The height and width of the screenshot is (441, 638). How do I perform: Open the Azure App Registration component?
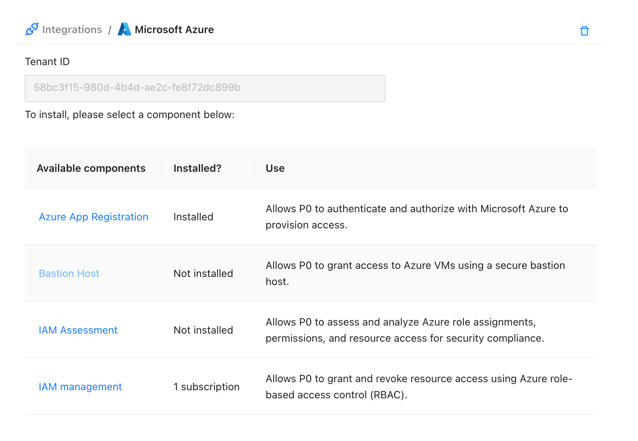coord(94,217)
